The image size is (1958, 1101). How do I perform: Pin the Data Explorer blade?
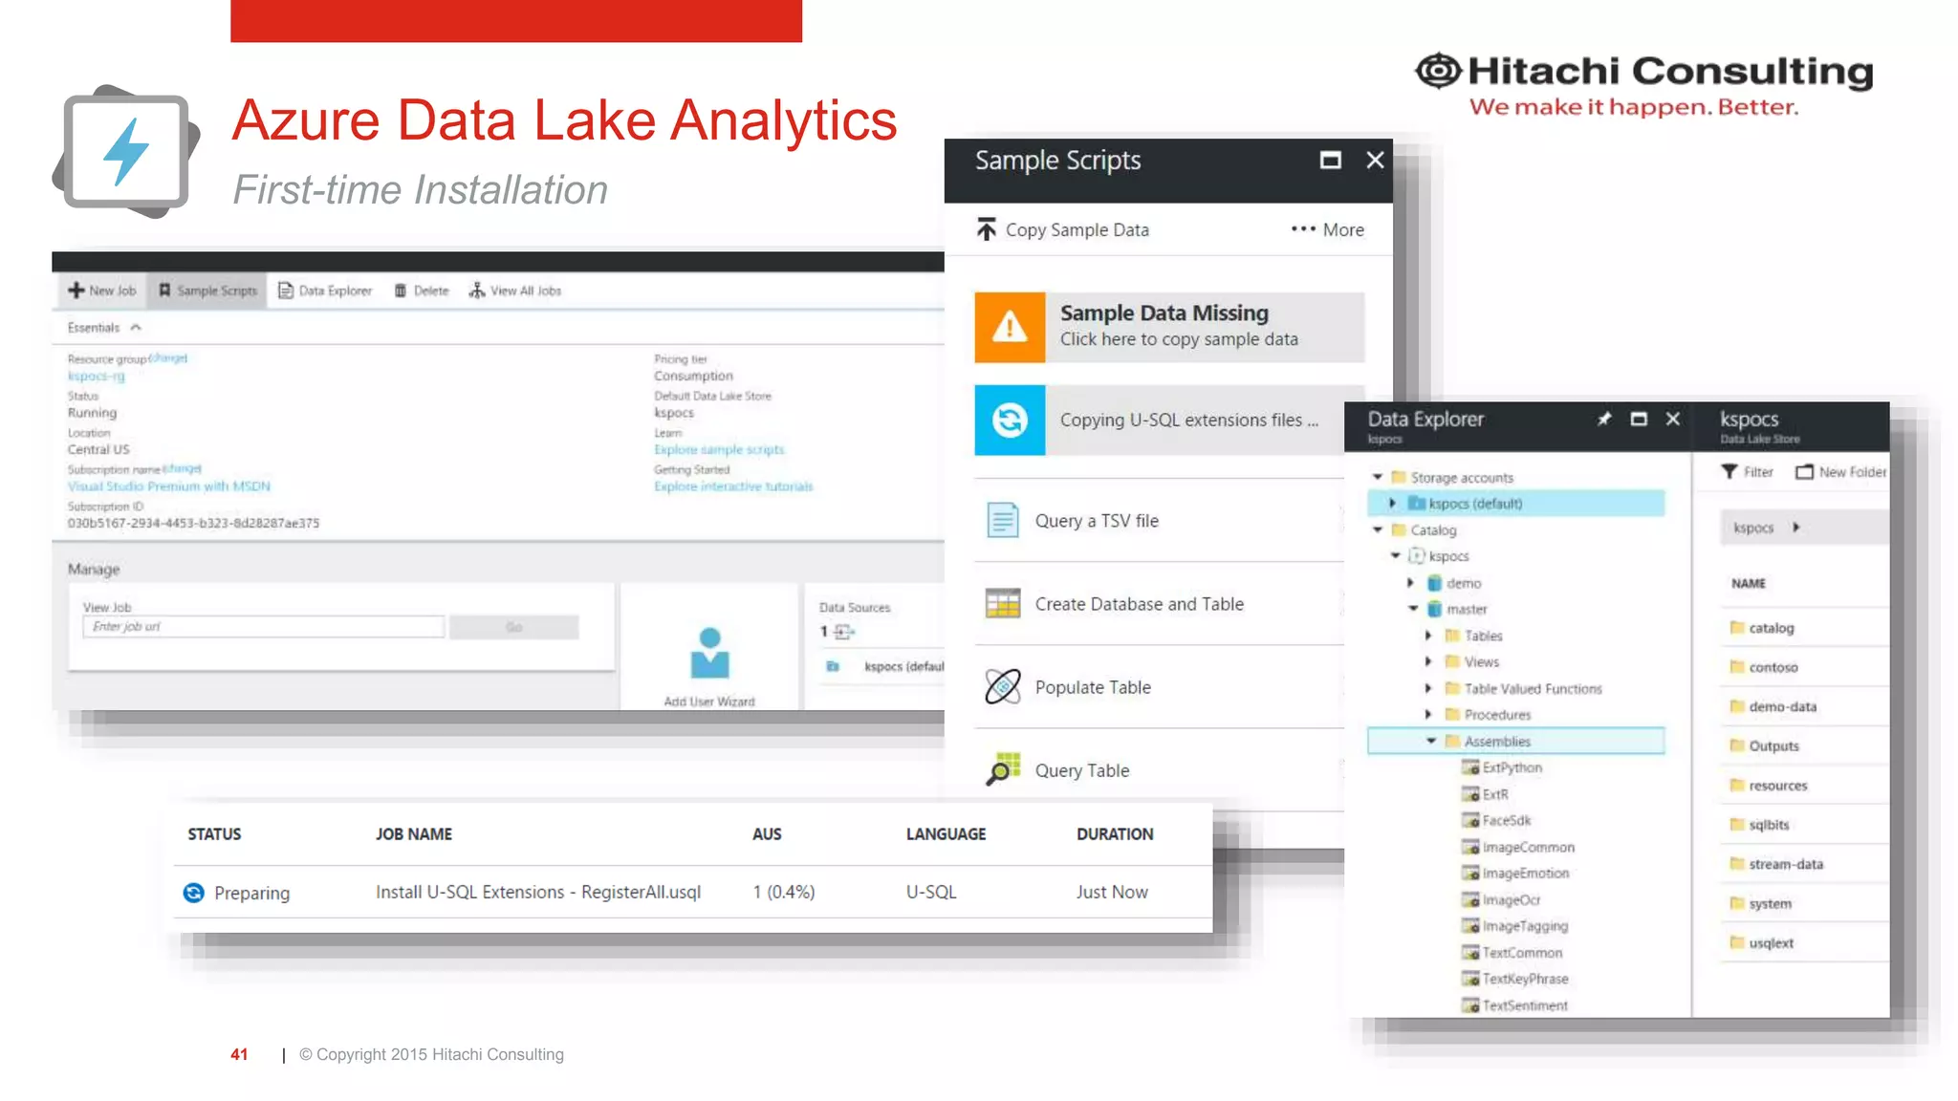click(1604, 419)
